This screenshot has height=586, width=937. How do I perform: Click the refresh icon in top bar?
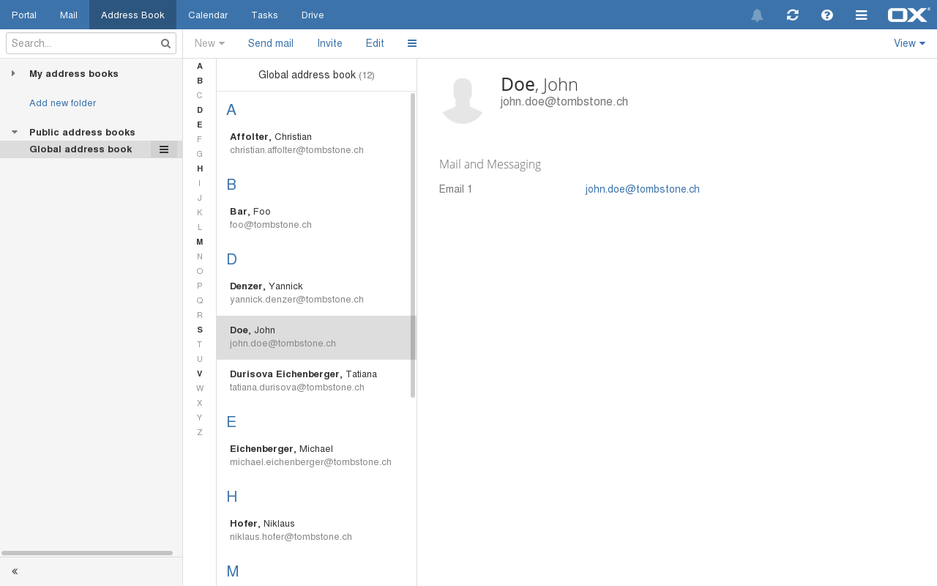(792, 15)
